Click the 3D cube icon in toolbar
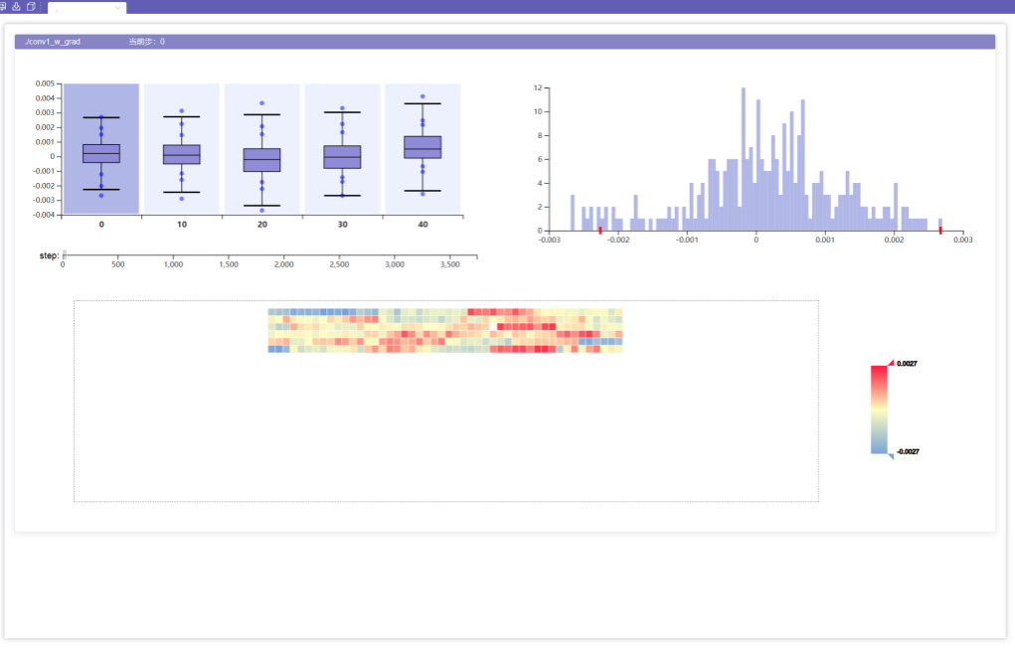 coord(31,6)
